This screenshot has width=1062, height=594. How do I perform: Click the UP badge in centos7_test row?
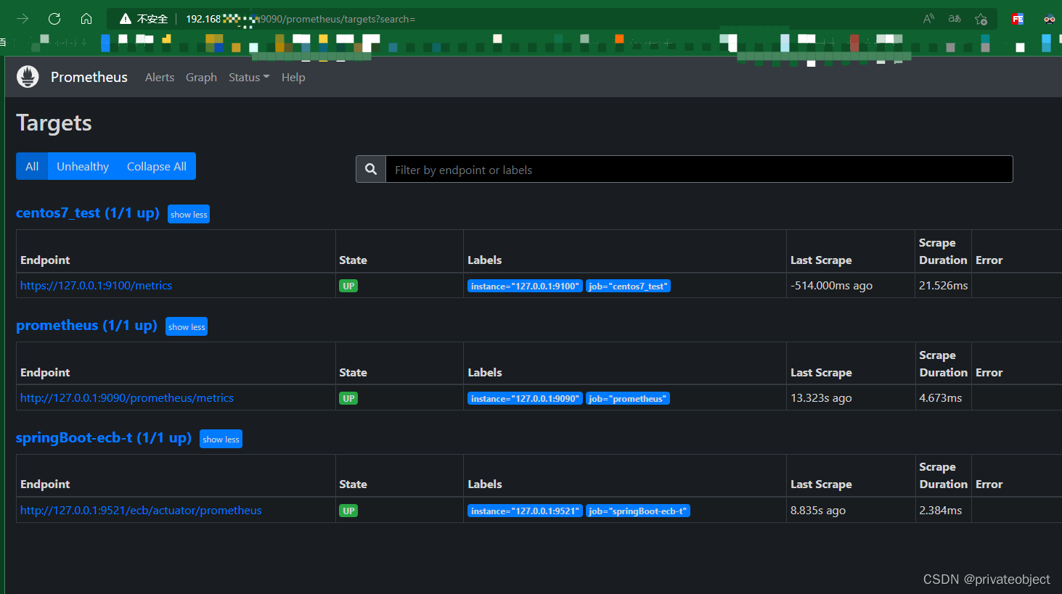pos(348,286)
